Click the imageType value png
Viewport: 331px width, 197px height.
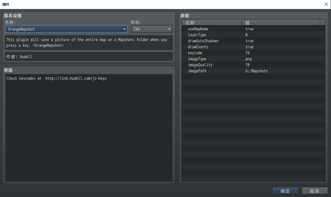[248, 59]
